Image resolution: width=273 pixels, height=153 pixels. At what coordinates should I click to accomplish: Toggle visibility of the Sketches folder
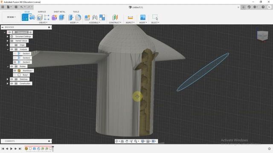[12, 79]
